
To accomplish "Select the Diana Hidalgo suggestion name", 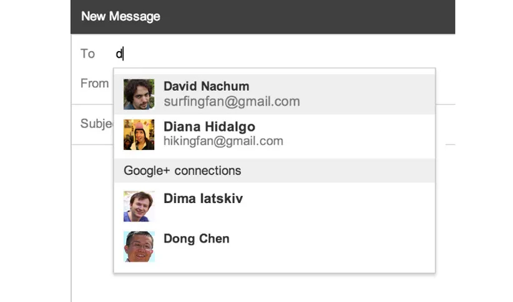I will tap(209, 127).
